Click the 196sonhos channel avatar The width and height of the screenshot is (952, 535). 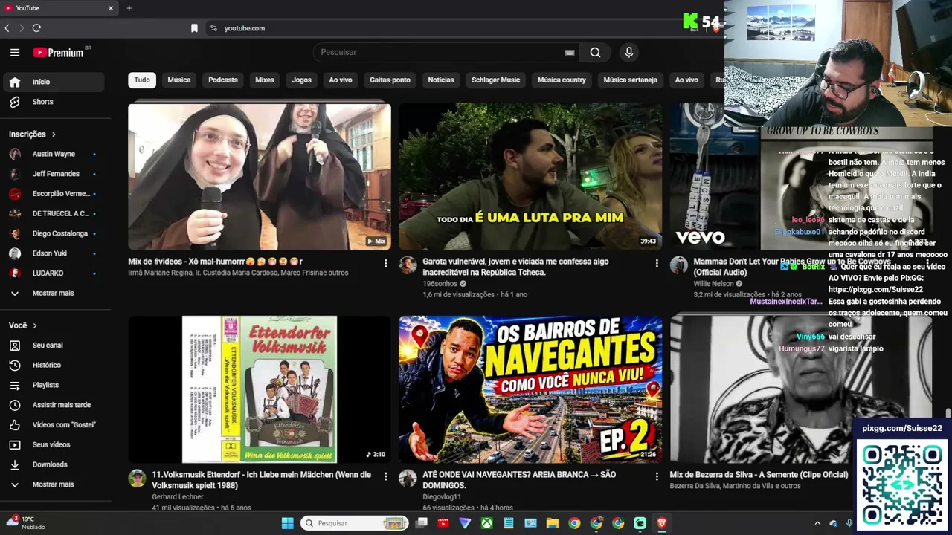coord(408,265)
